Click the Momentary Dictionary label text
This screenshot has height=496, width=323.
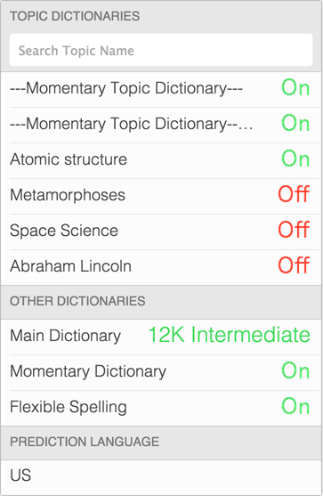[x=88, y=371]
